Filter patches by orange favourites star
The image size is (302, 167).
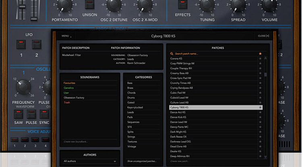pos(260,54)
